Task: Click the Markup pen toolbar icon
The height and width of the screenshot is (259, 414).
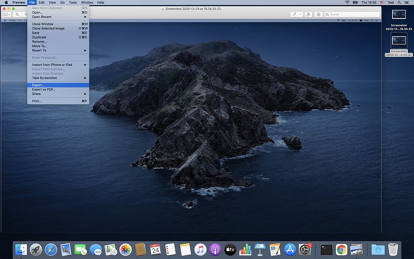Action: click(294, 15)
